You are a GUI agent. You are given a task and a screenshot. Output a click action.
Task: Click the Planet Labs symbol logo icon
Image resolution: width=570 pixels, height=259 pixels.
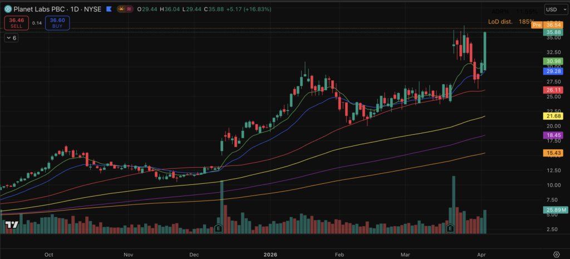pyautogui.click(x=7, y=10)
